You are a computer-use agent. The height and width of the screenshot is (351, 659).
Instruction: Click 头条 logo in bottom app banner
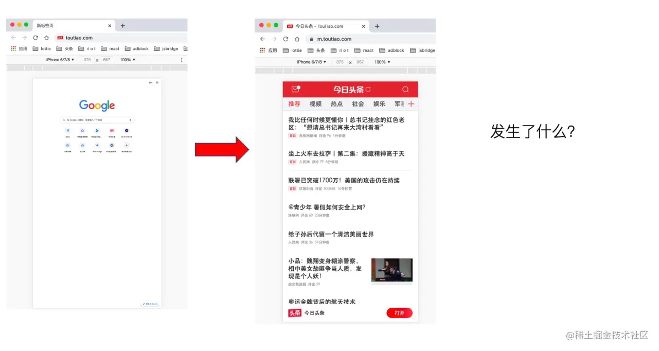[x=295, y=313]
